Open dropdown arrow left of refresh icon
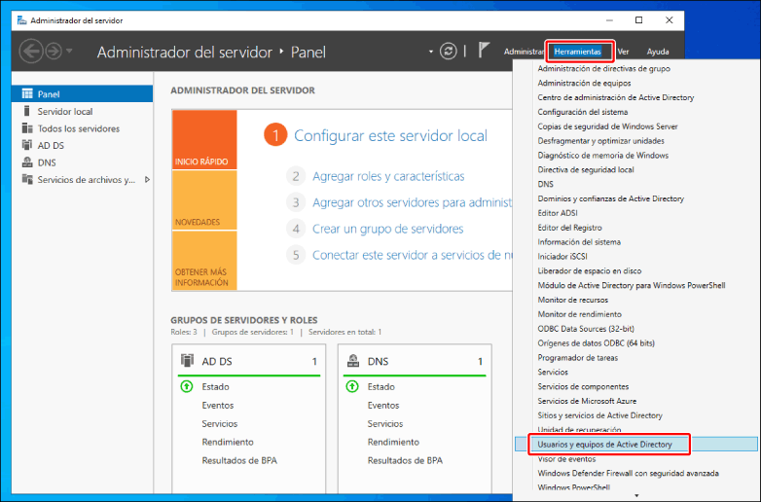 [430, 52]
